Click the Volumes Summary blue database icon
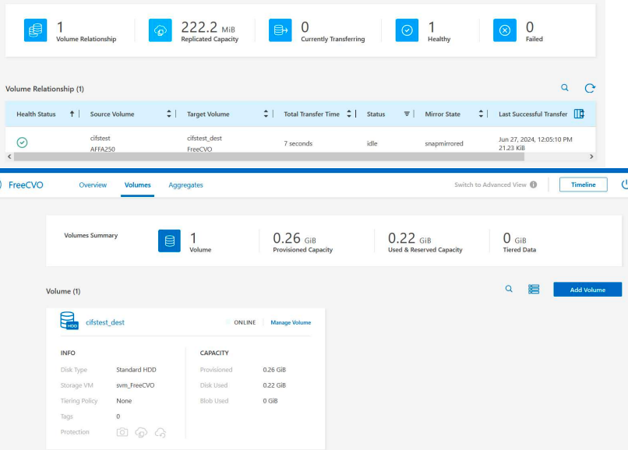 tap(169, 241)
